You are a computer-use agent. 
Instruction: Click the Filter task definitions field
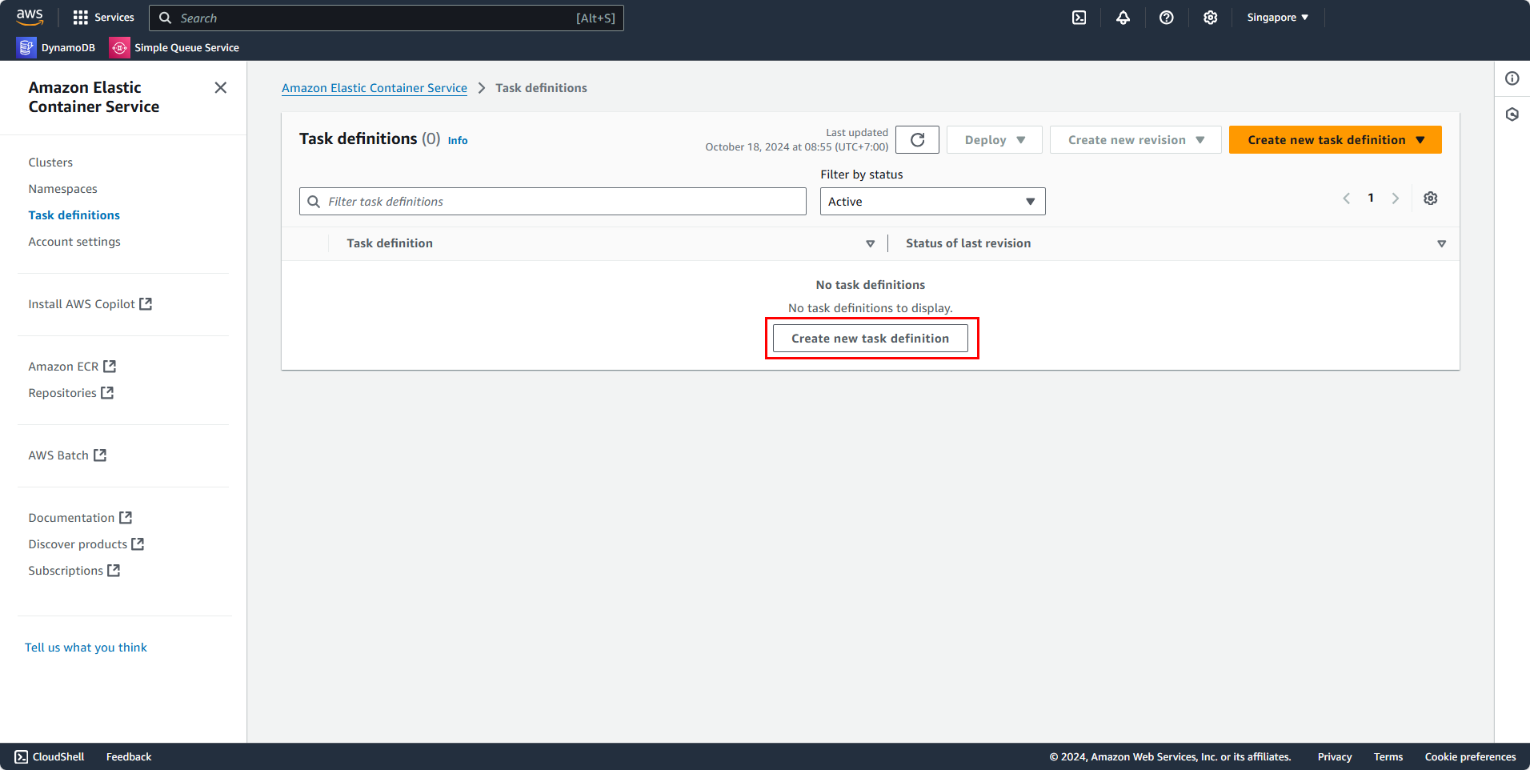(553, 202)
